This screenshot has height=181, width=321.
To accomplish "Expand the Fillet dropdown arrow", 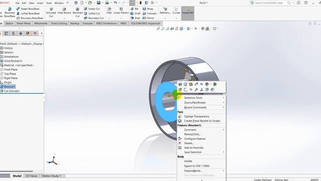I will [x=109, y=18].
